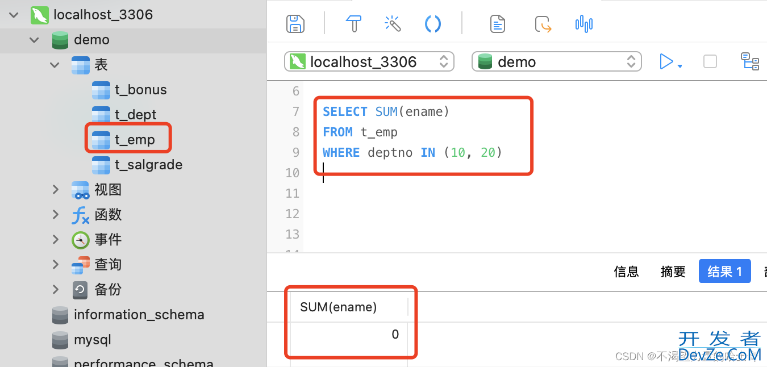
Task: Click the explain structure icon at right
Action: [x=750, y=61]
